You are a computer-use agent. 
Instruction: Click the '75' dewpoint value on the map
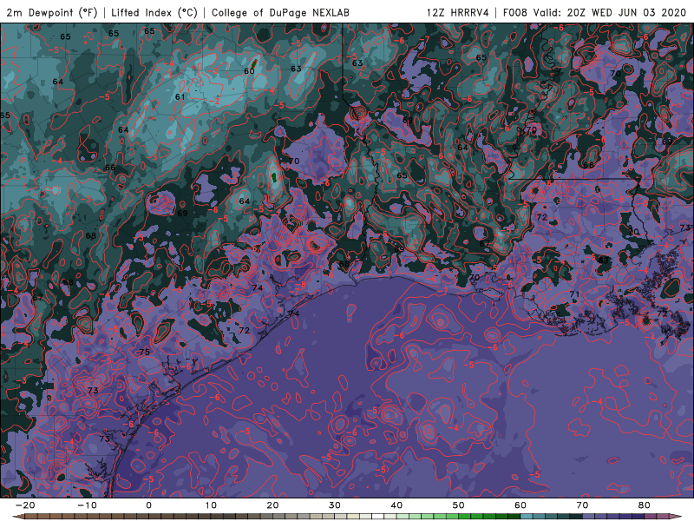pyautogui.click(x=144, y=353)
